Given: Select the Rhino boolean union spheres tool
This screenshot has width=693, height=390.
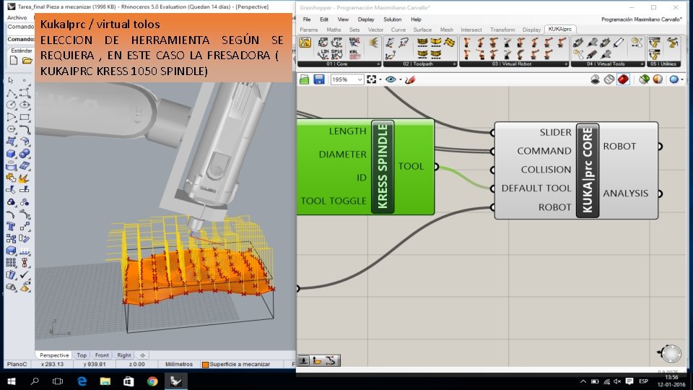Looking at the screenshot, I should [x=25, y=154].
